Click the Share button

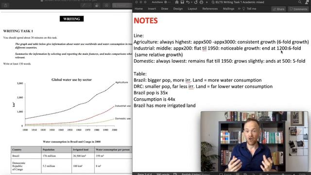(278, 9)
